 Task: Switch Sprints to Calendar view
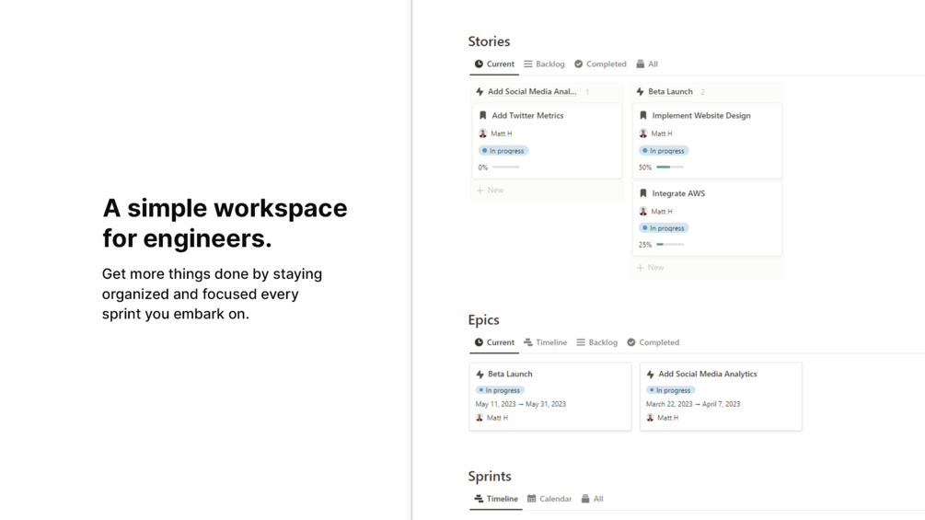click(549, 498)
